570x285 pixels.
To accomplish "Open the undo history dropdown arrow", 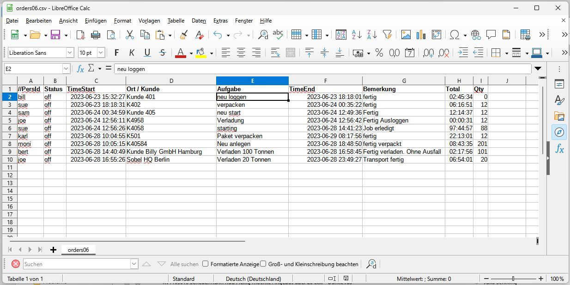I will 228,35.
